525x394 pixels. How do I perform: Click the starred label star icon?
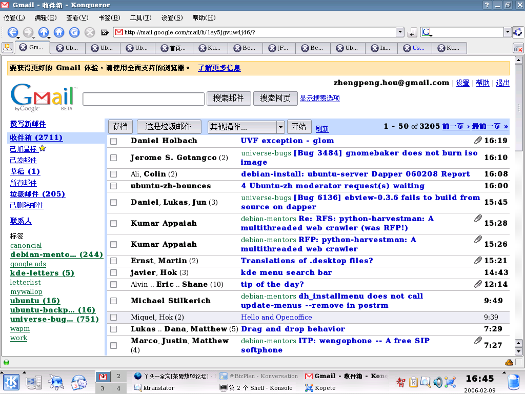[43, 148]
